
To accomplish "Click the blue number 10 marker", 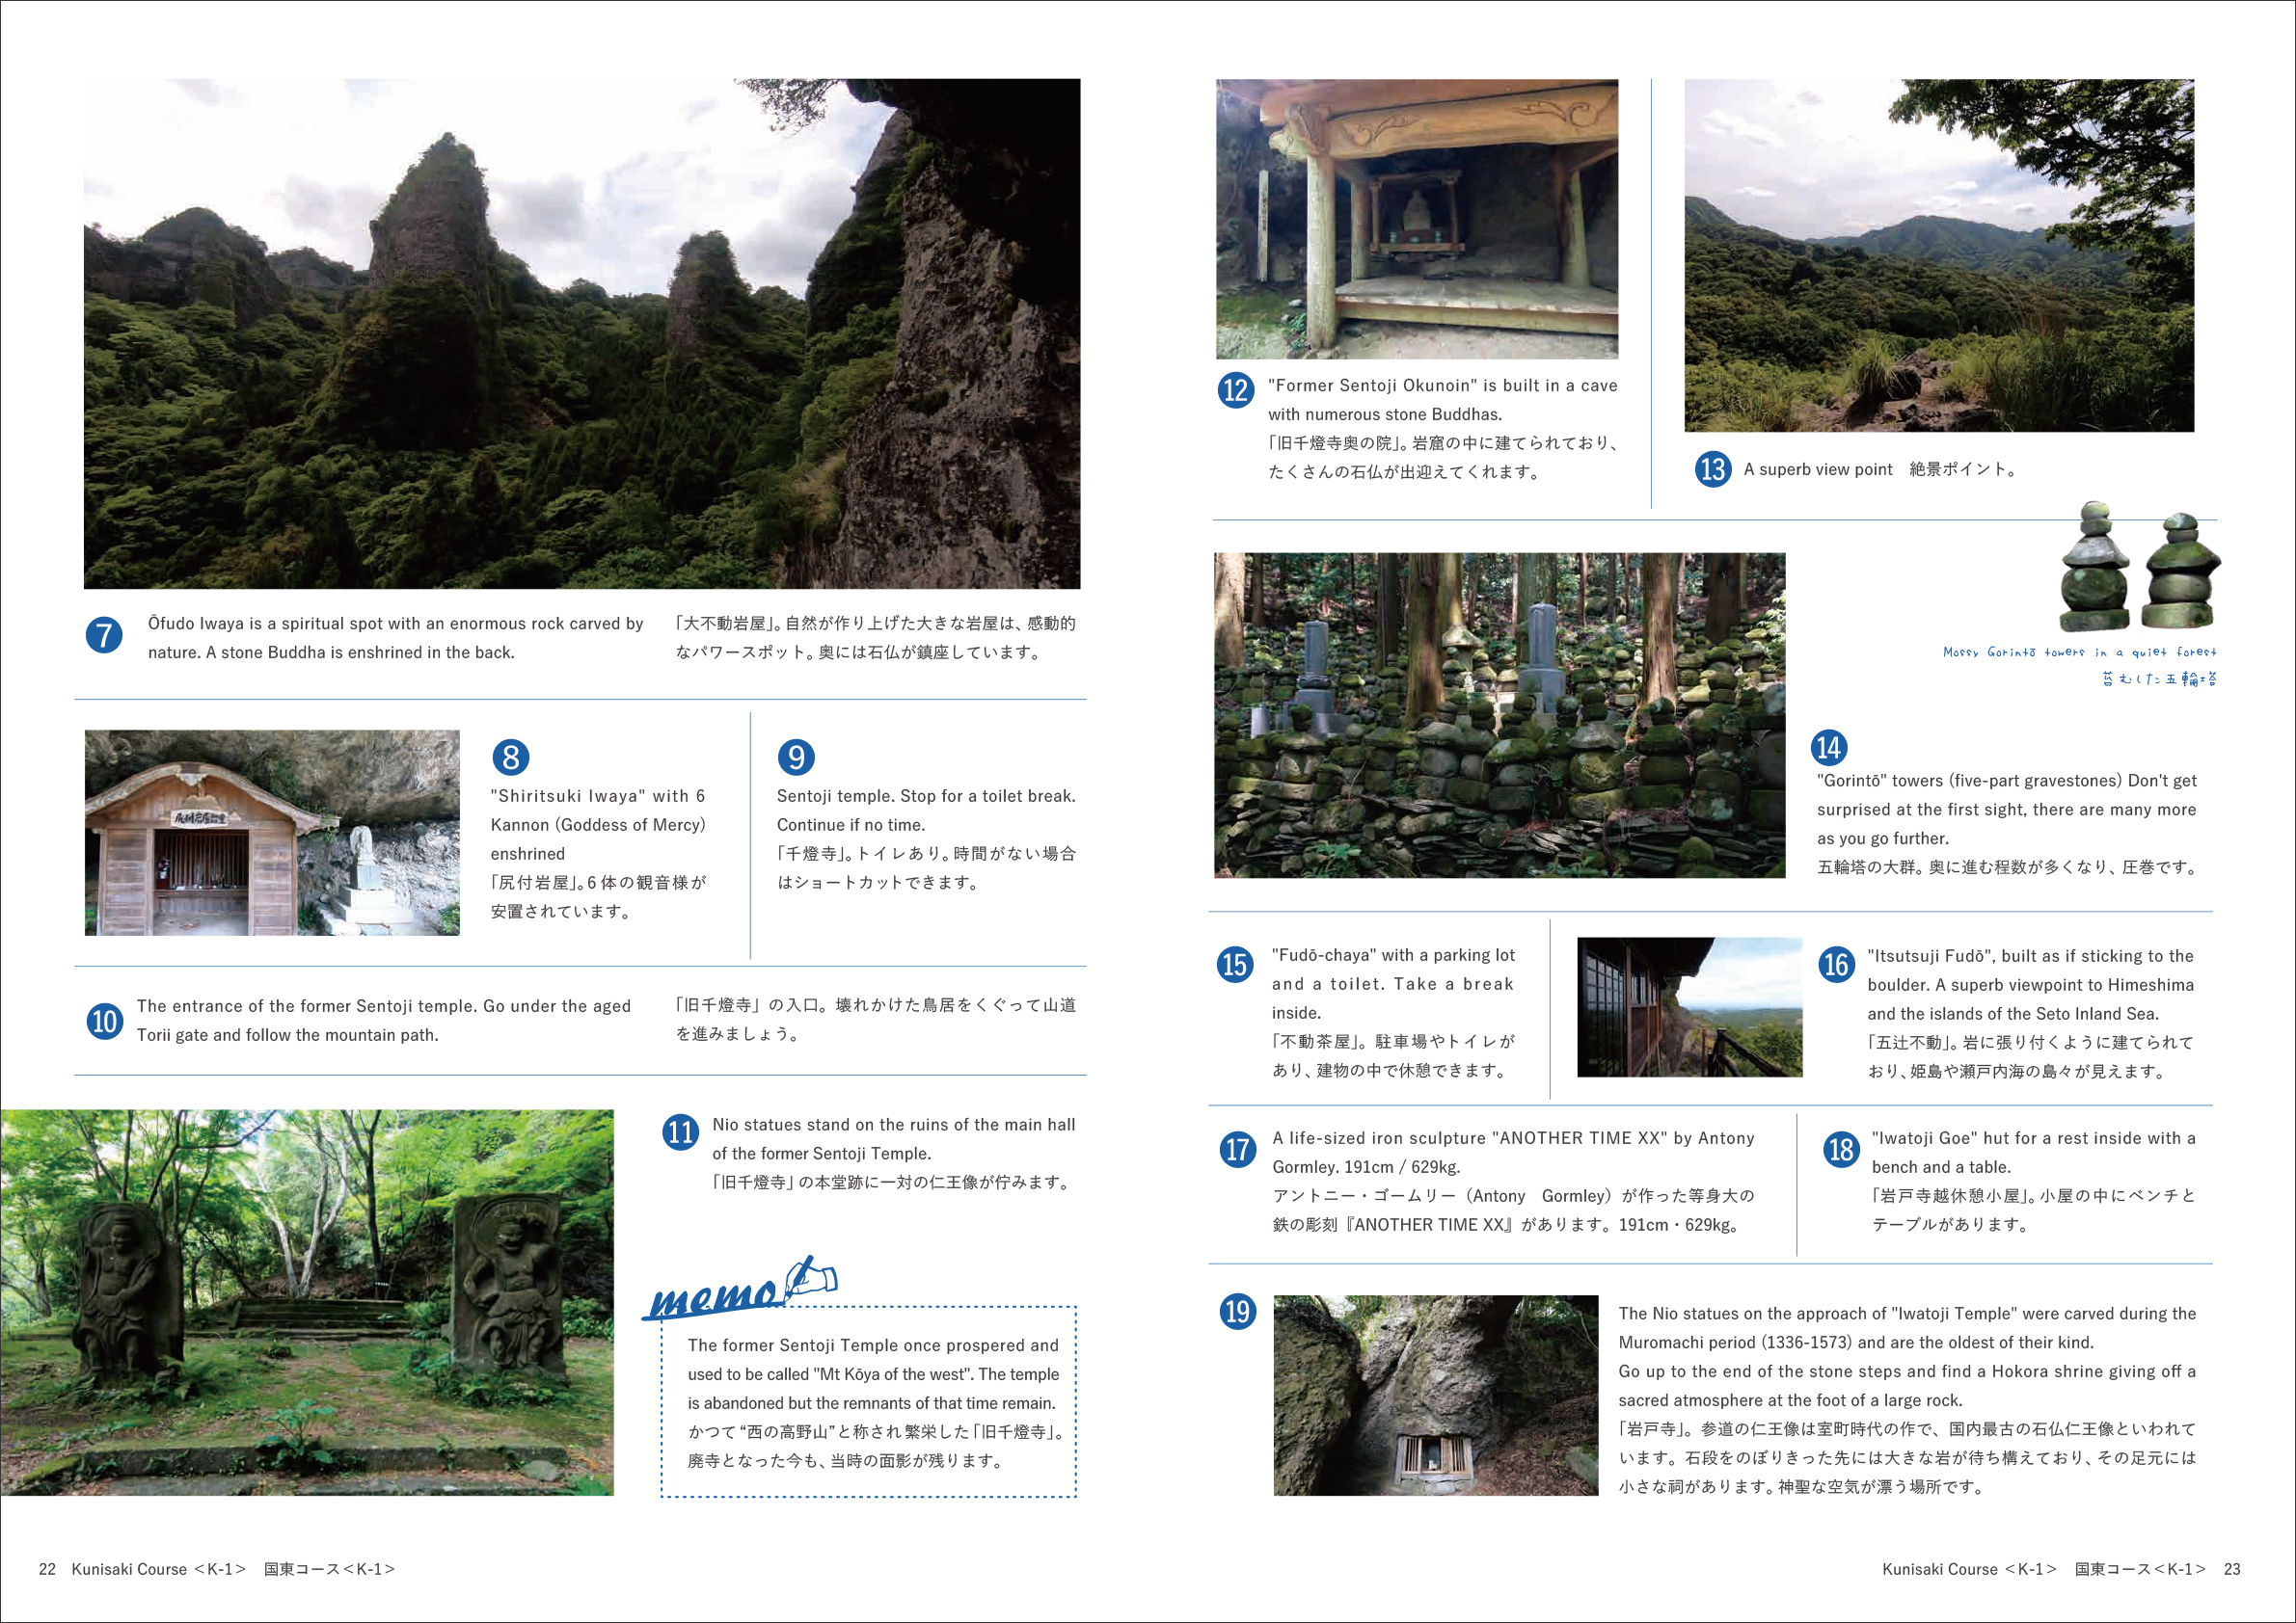I will click(x=105, y=1021).
